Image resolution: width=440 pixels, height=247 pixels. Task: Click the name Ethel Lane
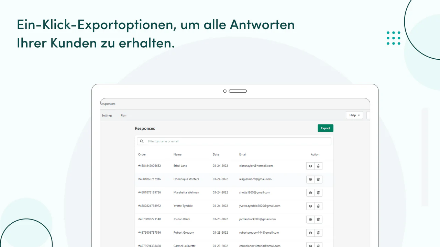(180, 166)
